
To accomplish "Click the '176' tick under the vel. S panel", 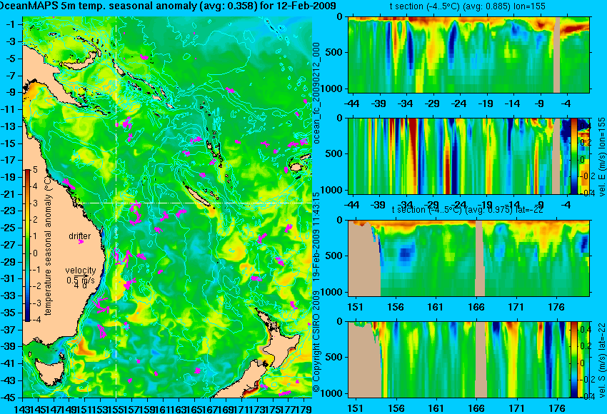I will 557,408.
